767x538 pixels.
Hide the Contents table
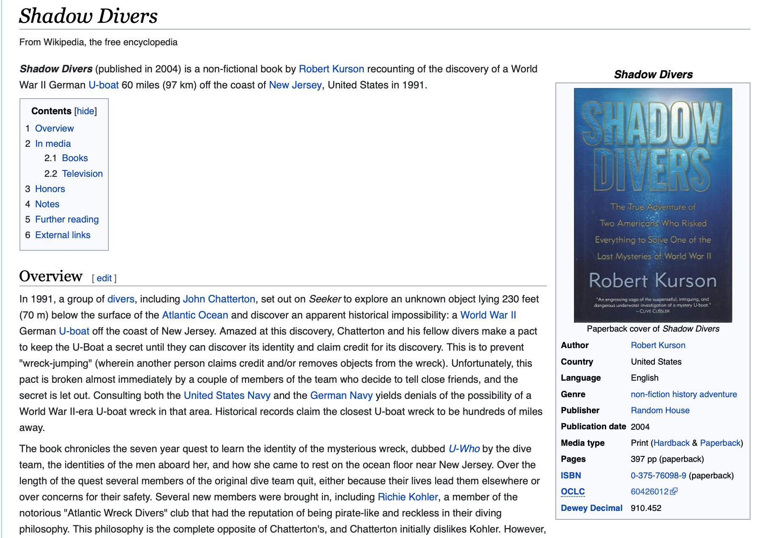pos(86,111)
